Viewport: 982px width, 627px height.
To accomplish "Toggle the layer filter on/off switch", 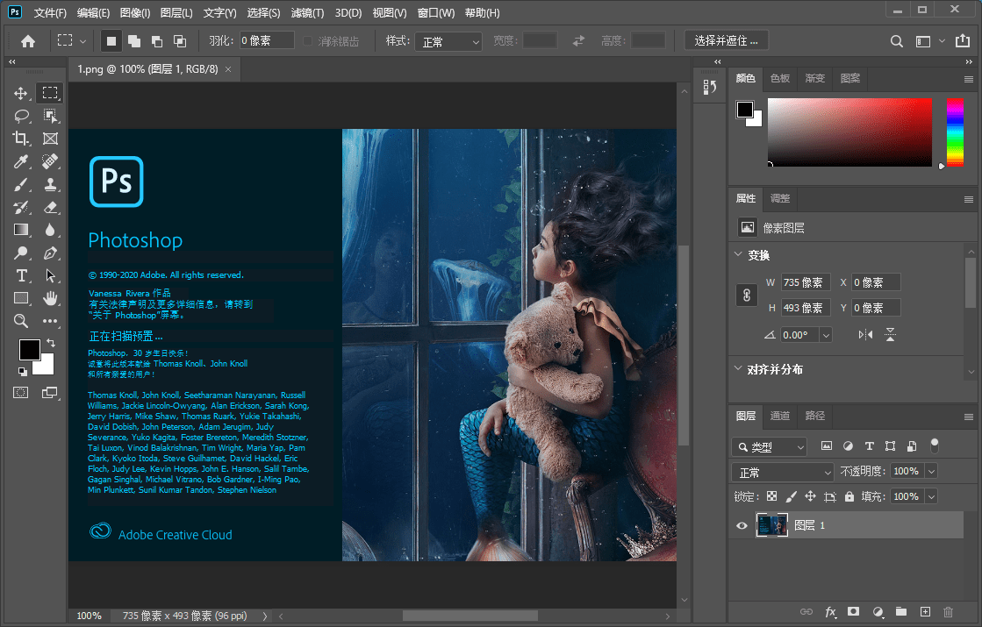I will [x=935, y=445].
